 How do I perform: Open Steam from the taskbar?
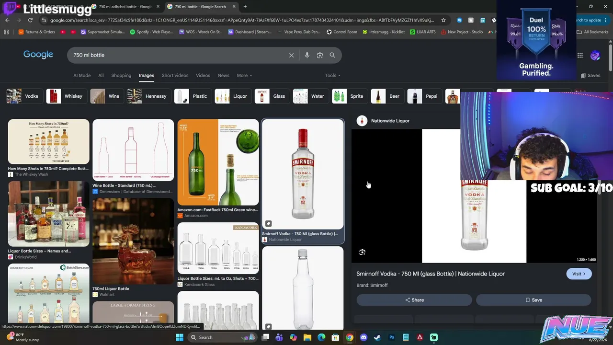[377, 337]
